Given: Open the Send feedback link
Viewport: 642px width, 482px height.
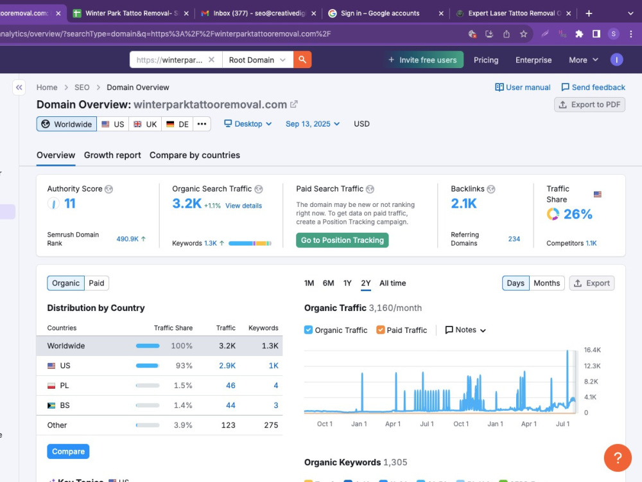Looking at the screenshot, I should (x=593, y=87).
